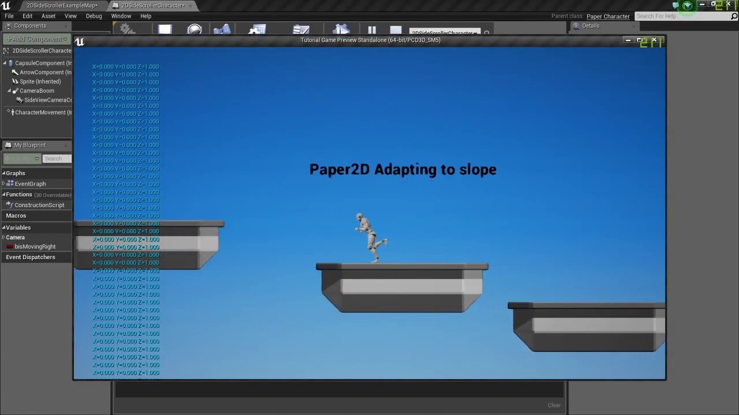Click the Simulation toolbar icon
The image size is (739, 415).
pos(342,29)
